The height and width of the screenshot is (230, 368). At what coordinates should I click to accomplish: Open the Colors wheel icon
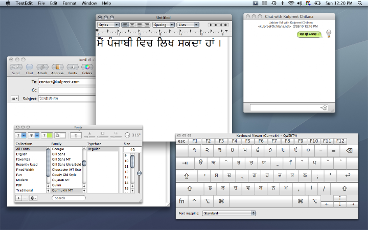[87, 67]
